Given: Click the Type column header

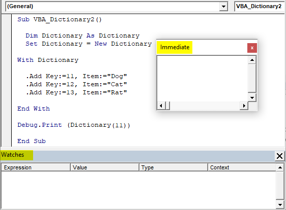Looking at the screenshot, I should pos(174,167).
